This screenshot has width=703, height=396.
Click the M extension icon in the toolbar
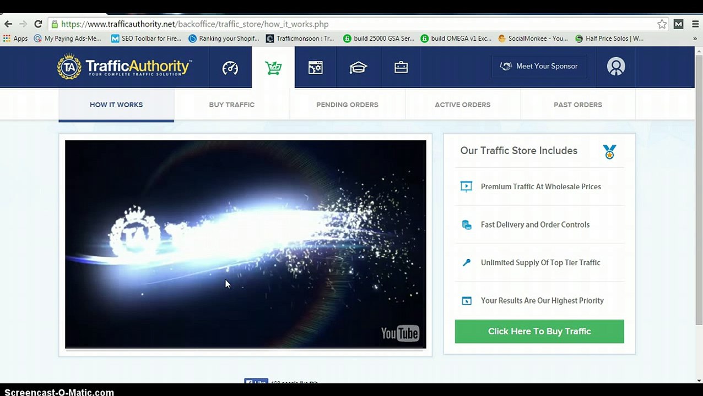coord(678,24)
